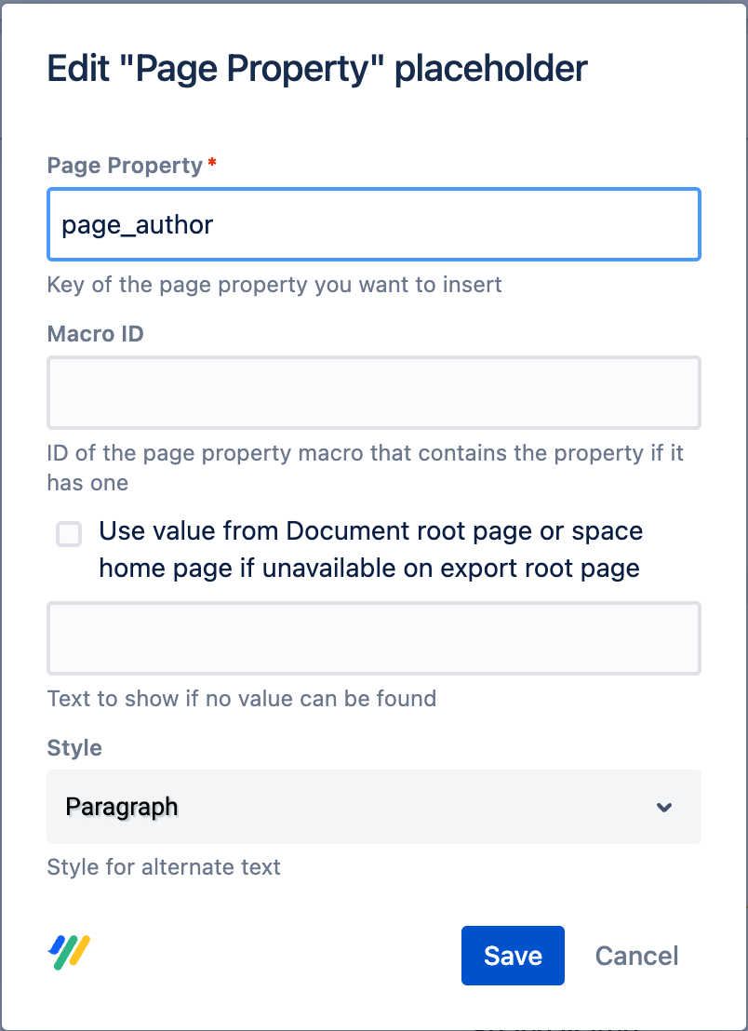748x1031 pixels.
Task: Cancel editing the placeholder
Action: [636, 955]
